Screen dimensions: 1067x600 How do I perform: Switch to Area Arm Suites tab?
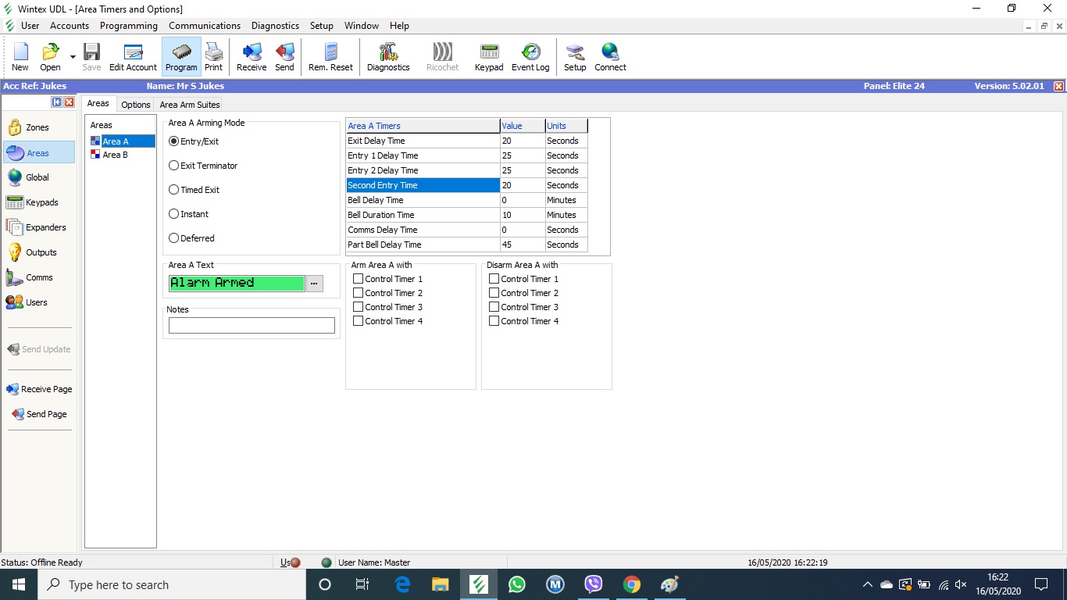190,105
